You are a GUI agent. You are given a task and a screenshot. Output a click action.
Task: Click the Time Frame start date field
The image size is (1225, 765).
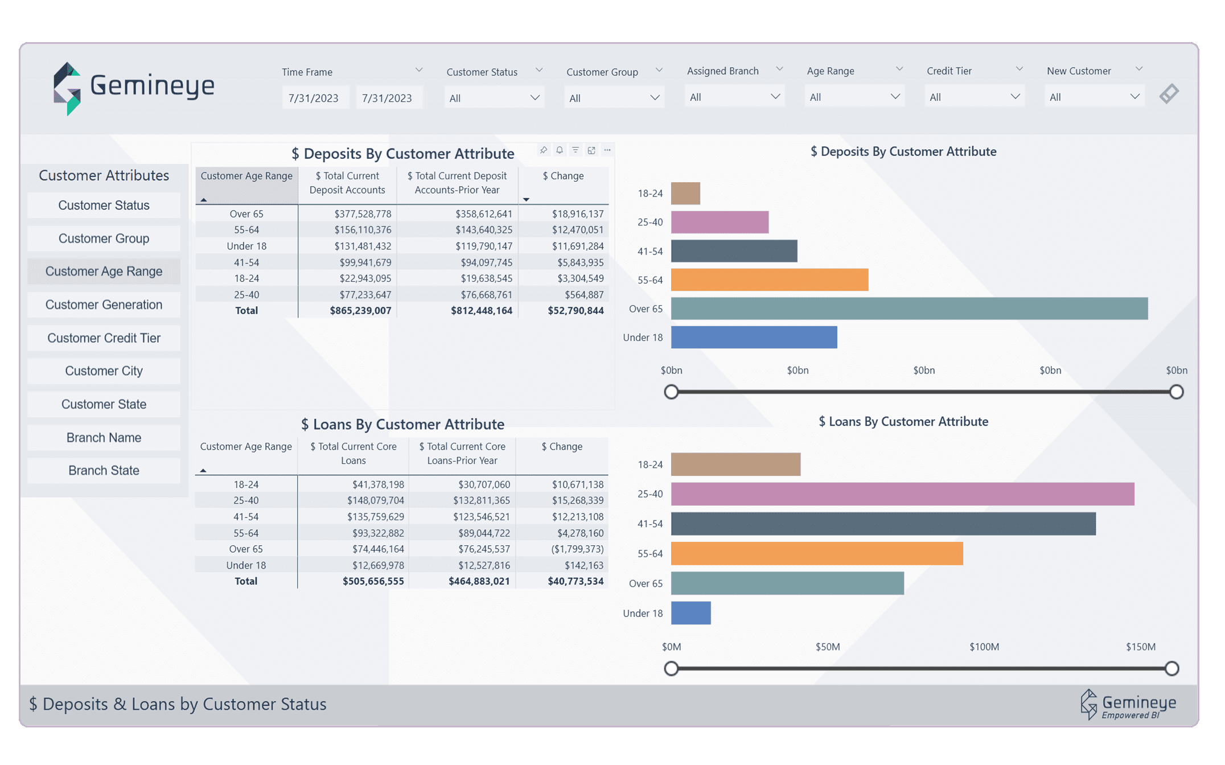coord(315,97)
